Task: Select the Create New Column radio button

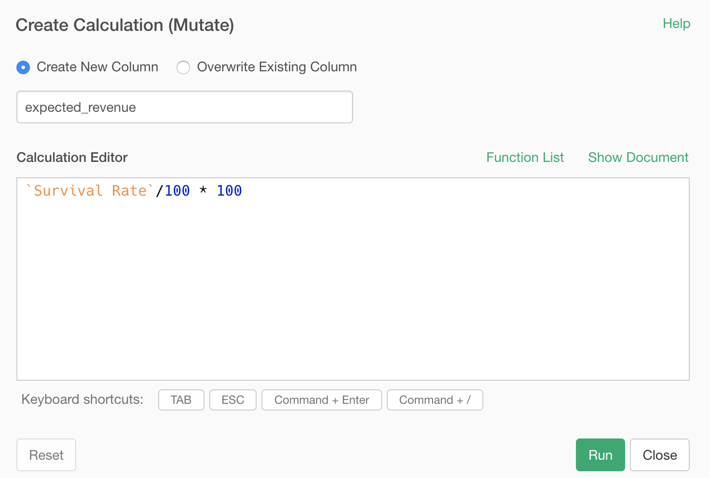Action: tap(23, 67)
